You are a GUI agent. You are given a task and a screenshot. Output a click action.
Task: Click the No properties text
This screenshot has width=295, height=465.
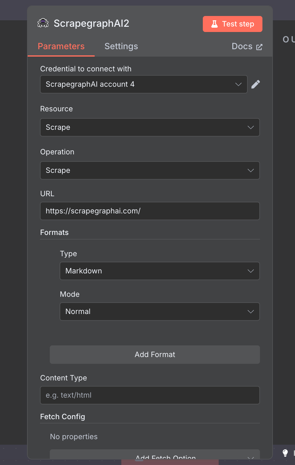click(x=74, y=437)
